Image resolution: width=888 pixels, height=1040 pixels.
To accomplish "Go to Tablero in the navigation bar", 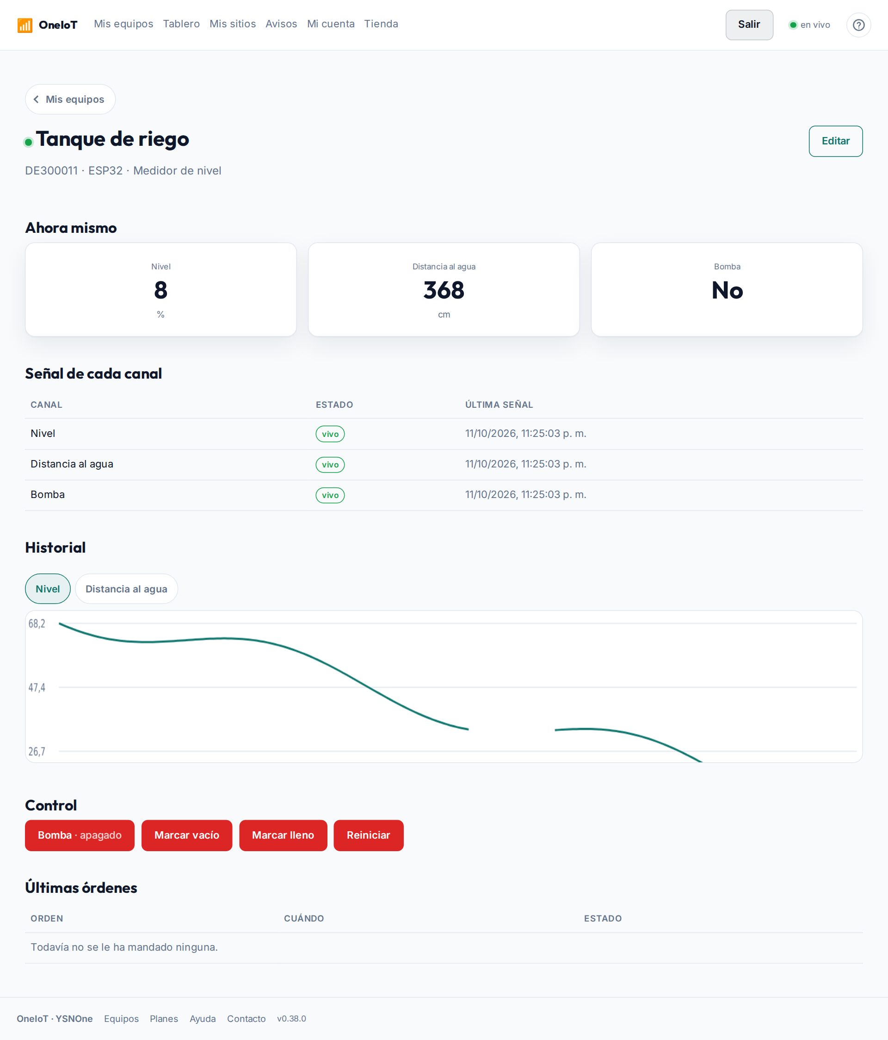I will [x=181, y=24].
